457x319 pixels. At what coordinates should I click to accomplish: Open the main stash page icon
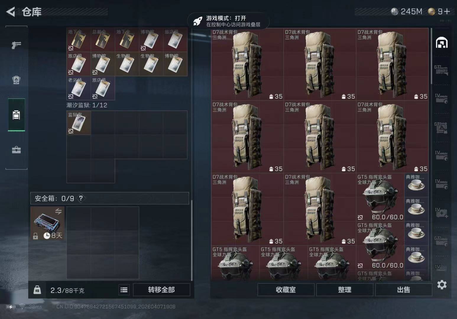pyautogui.click(x=442, y=43)
